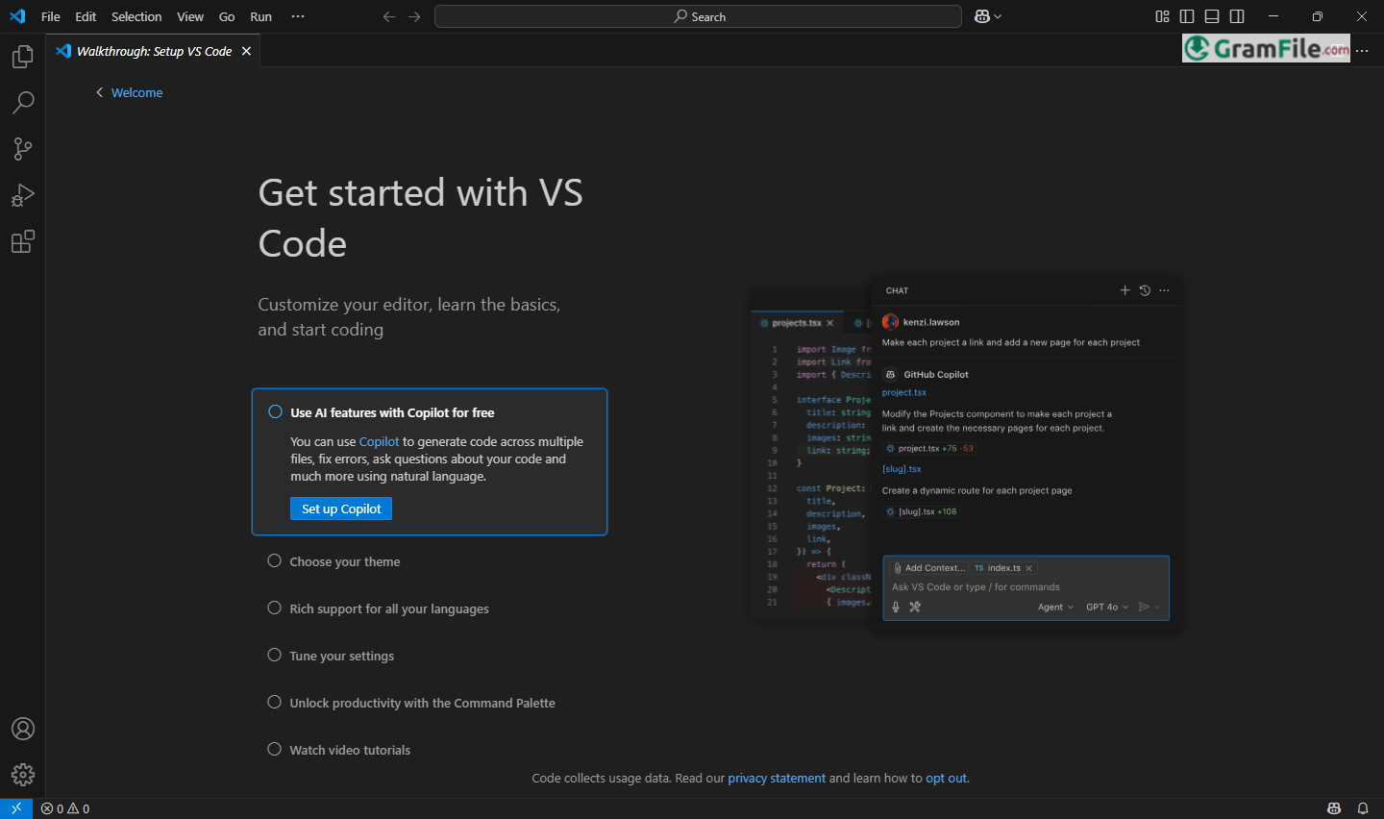Open Copilot status icon in status bar
This screenshot has width=1384, height=819.
pyautogui.click(x=1334, y=808)
